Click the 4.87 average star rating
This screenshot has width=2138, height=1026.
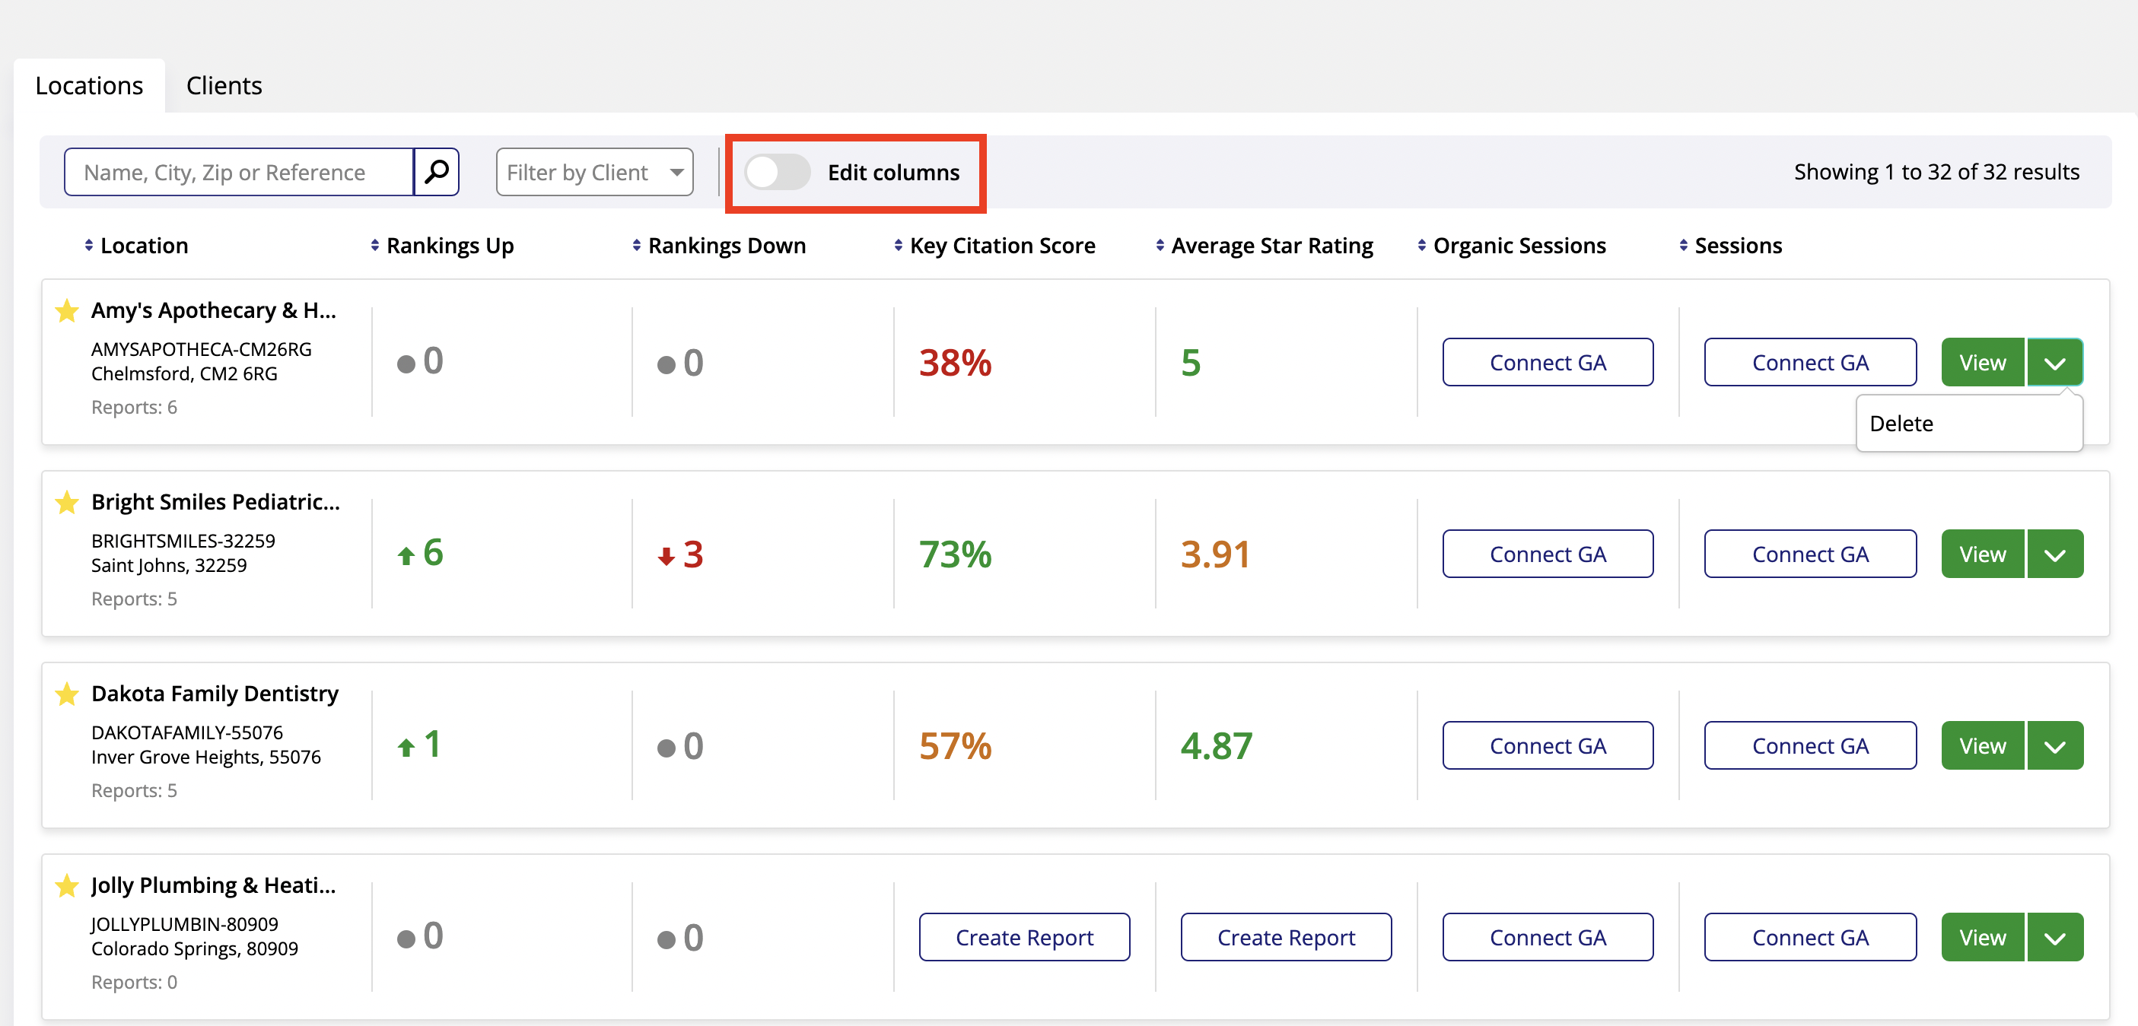point(1217,745)
